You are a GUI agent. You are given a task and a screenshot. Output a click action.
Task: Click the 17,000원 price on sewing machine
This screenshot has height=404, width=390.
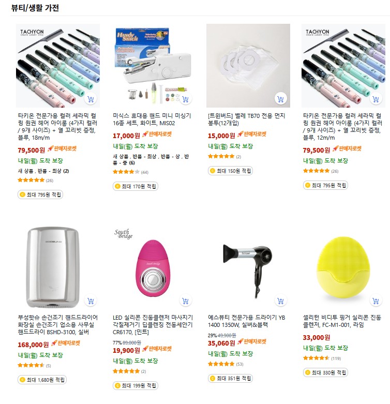[126, 136]
